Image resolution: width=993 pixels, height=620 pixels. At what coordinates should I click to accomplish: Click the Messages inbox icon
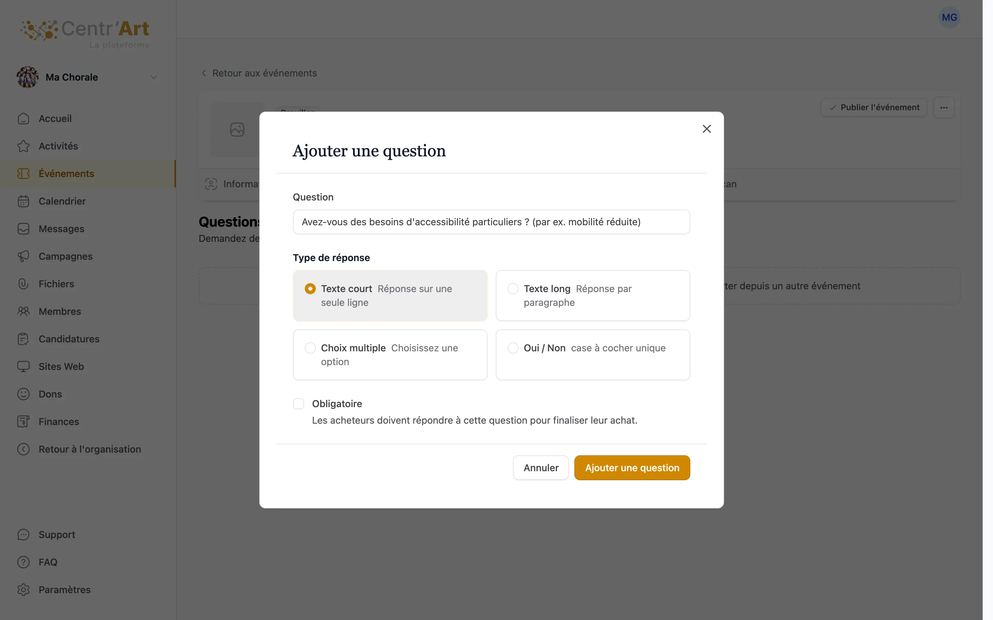click(x=23, y=228)
